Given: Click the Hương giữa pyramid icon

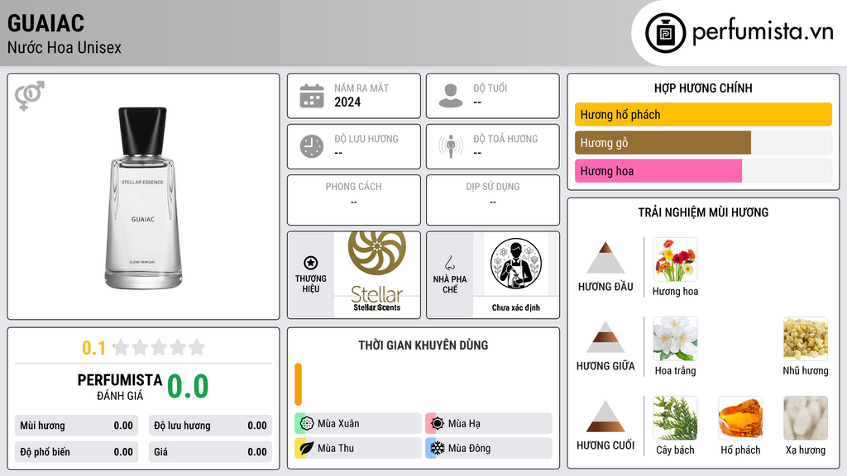Looking at the screenshot, I should 605,337.
